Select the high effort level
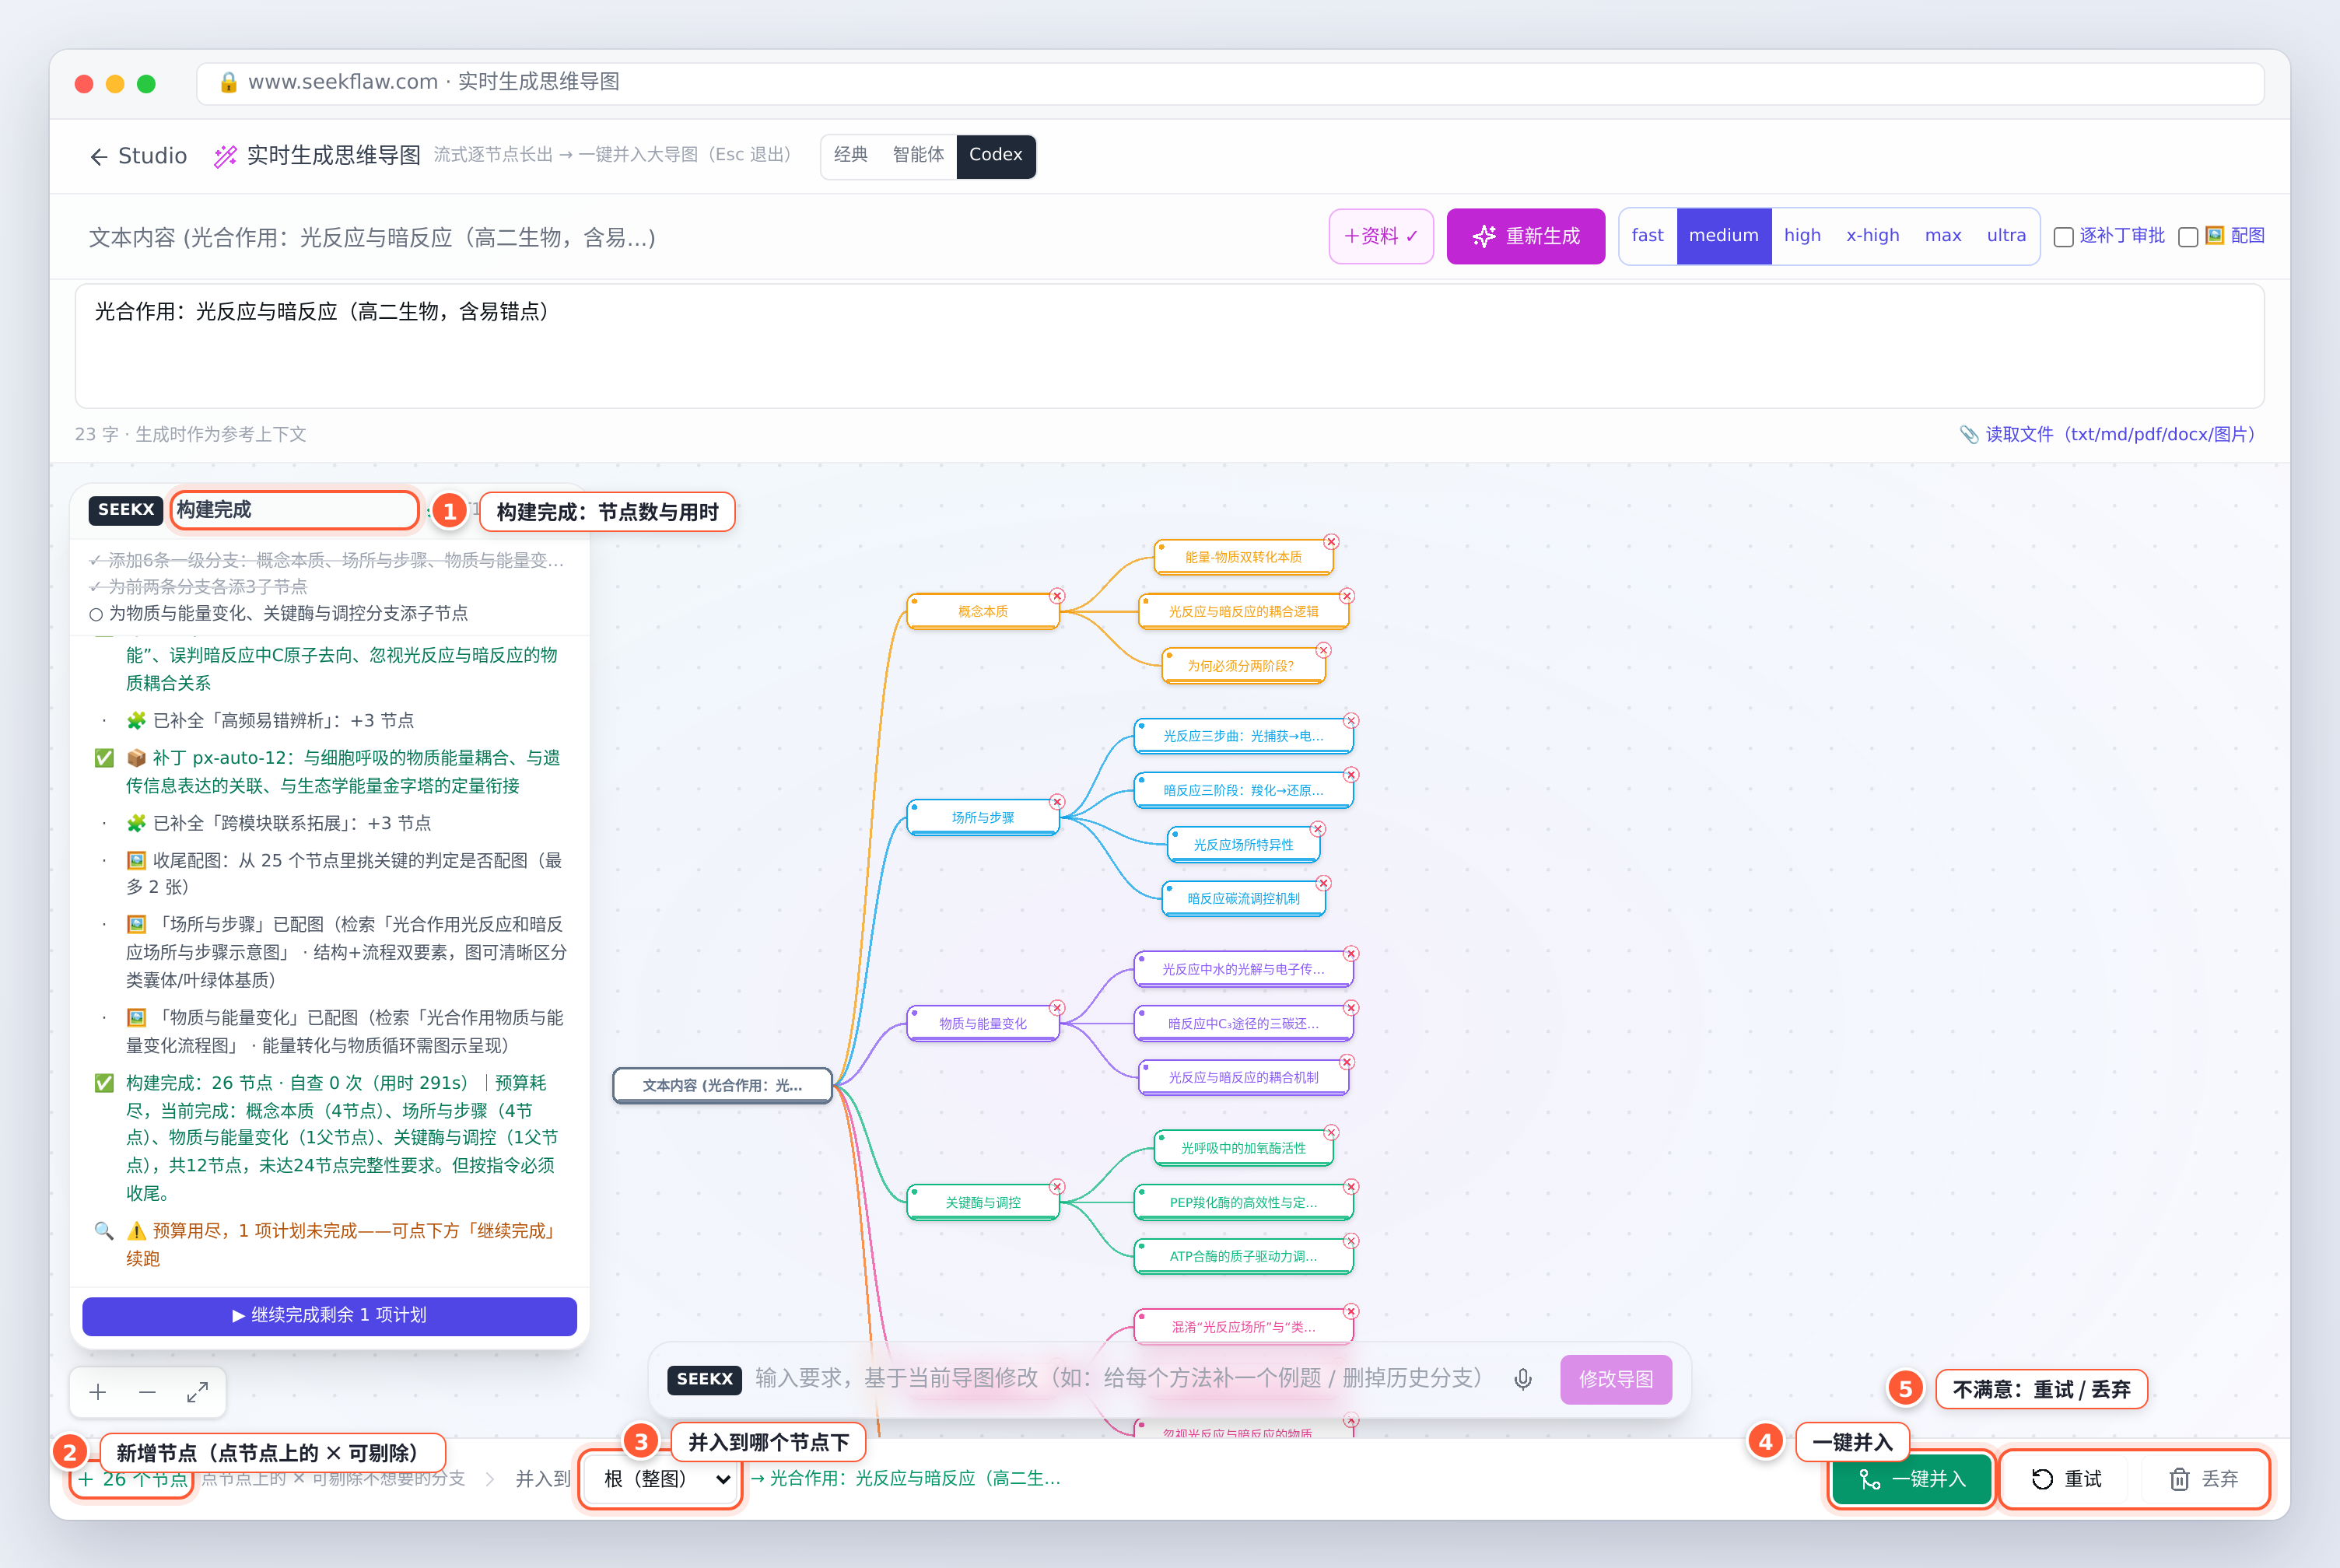2340x1568 pixels. (1802, 236)
